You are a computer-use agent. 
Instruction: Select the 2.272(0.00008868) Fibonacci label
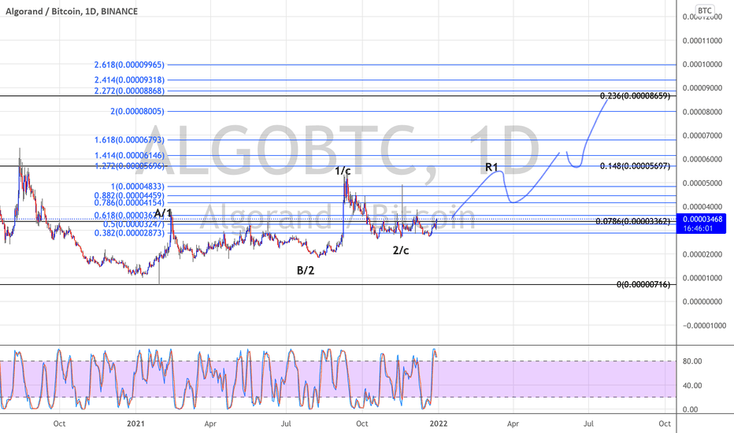(129, 91)
